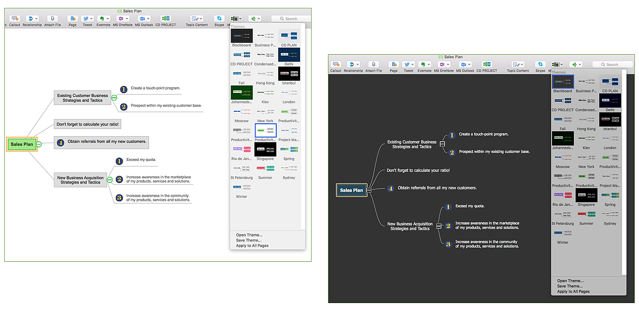The image size is (639, 315).
Task: Click MS OneNote icon in left window
Action: pyautogui.click(x=122, y=19)
